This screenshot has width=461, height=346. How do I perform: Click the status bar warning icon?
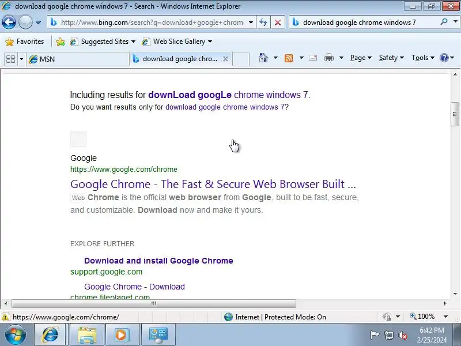point(6,317)
